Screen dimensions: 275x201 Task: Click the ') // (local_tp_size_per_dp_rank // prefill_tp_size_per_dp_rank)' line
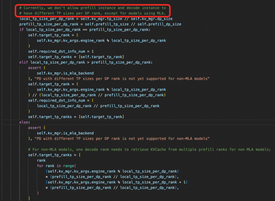pos(97,95)
